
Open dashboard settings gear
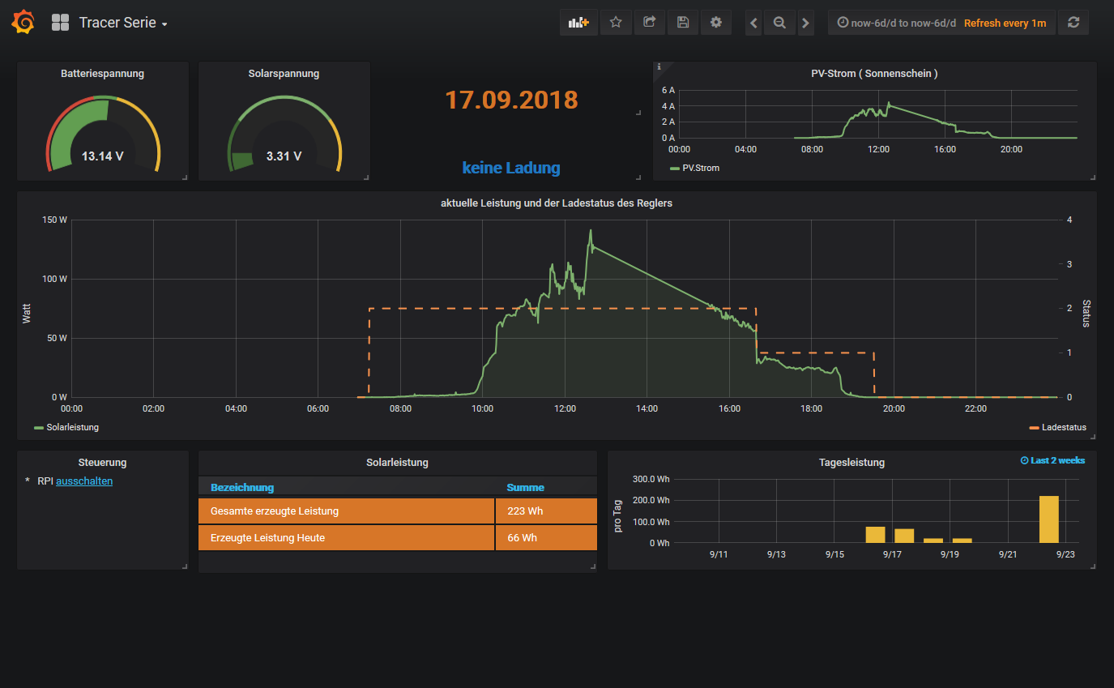(716, 23)
